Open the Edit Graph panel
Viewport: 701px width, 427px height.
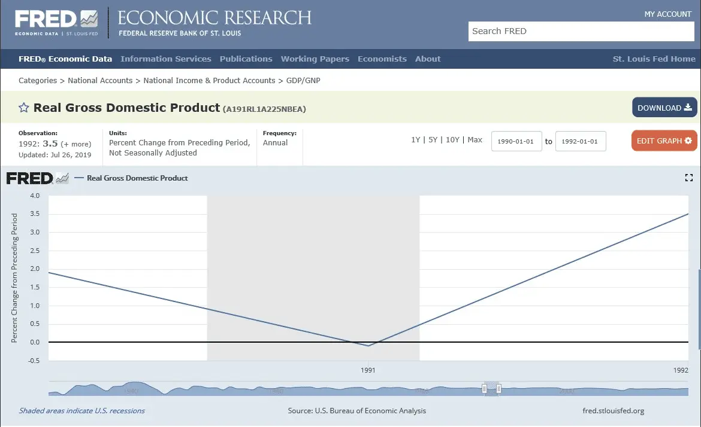(664, 141)
